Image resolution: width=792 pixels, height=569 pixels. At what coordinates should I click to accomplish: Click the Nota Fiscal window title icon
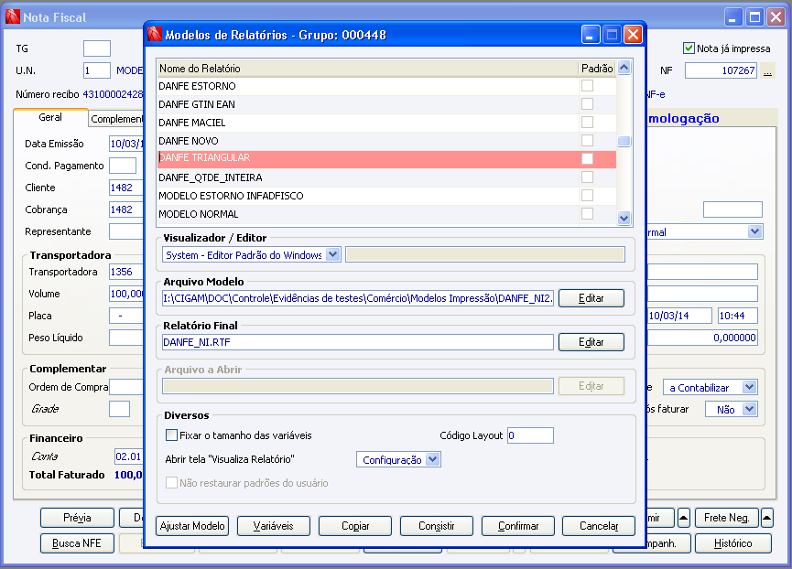click(x=12, y=17)
